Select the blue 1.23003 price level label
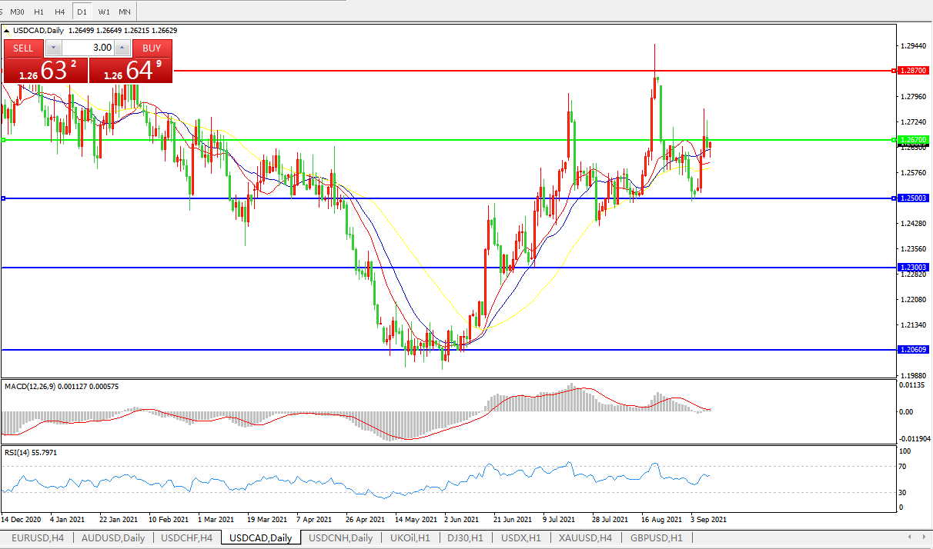Screen dimensions: 933x549 (x=914, y=268)
